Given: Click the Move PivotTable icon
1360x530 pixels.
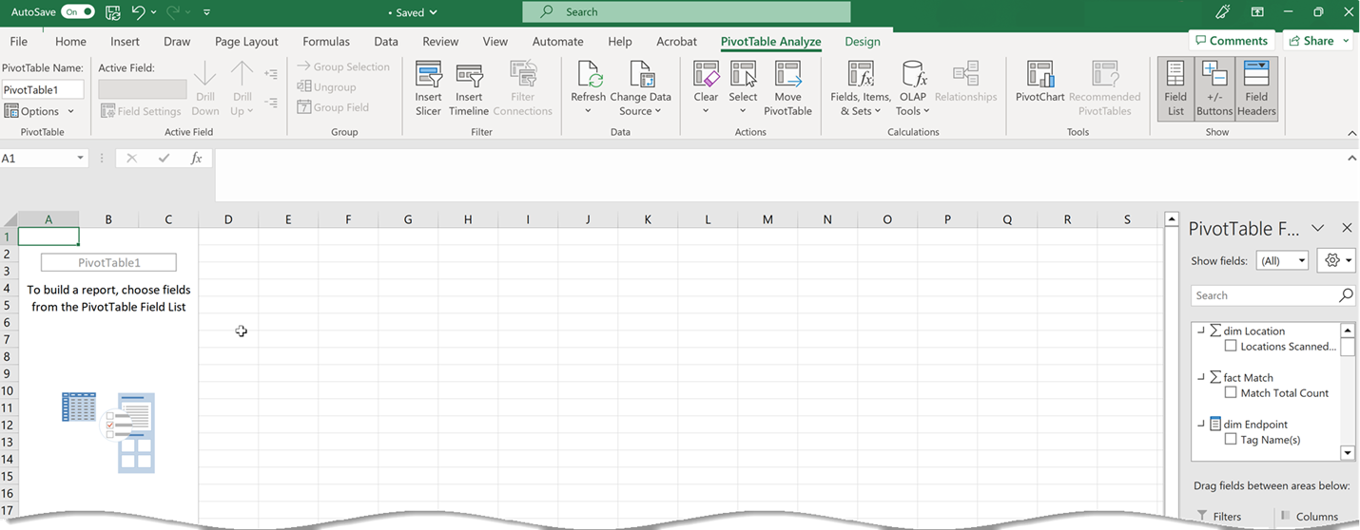Looking at the screenshot, I should point(787,76).
